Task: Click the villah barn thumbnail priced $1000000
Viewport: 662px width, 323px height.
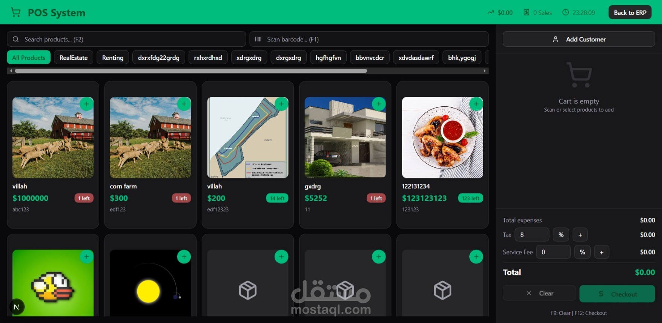Action: click(x=53, y=138)
